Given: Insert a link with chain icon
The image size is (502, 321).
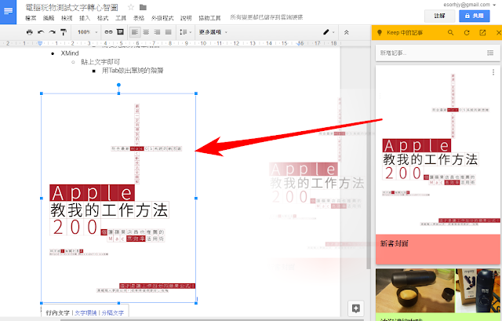Looking at the screenshot, I should [x=108, y=32].
